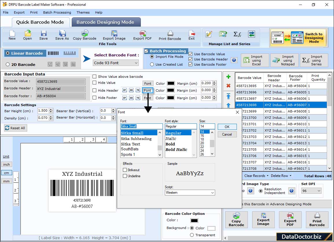Click the Save As icon
This screenshot has width=334, height=242.
(62, 35)
